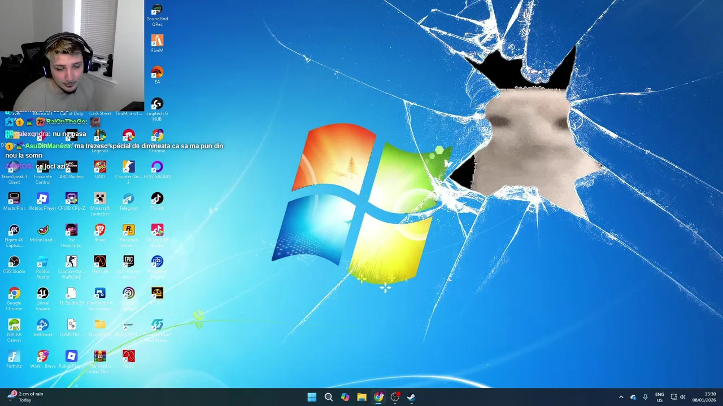Viewport: 723px width, 406px height.
Task: Open the Fortnite desktop shortcut
Action: pyautogui.click(x=14, y=359)
